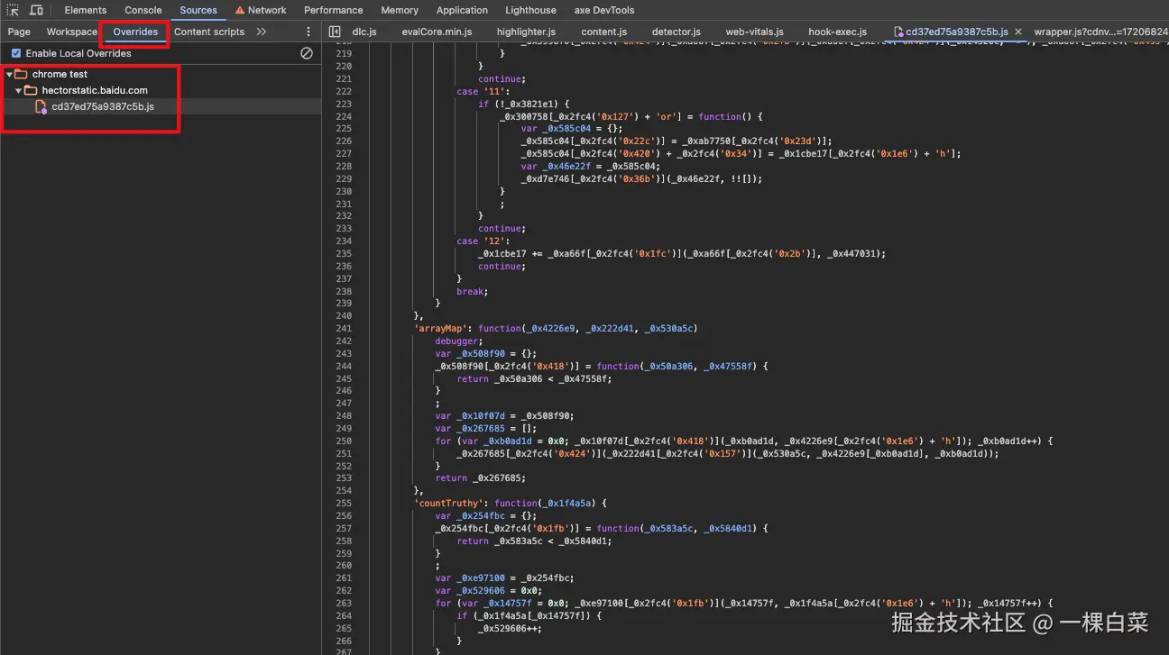Toggle the device toolbar icon
This screenshot has height=655, width=1169.
36,10
